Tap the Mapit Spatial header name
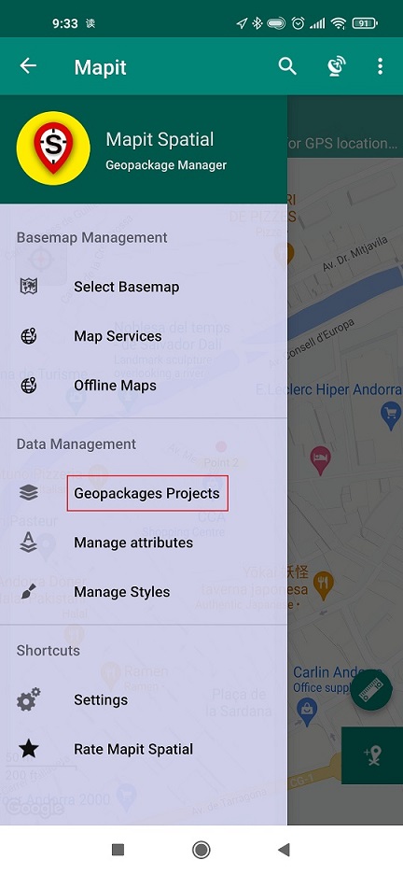The image size is (403, 874). pyautogui.click(x=160, y=139)
